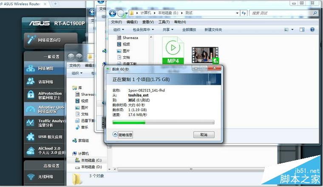Click 取消 button to cancel copy
The width and height of the screenshot is (323, 187).
(x=204, y=135)
